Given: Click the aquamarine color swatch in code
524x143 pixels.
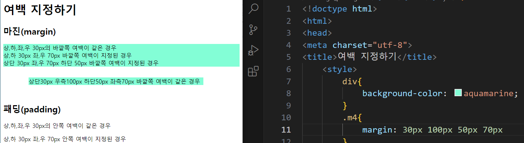Looking at the screenshot, I should (x=458, y=93).
